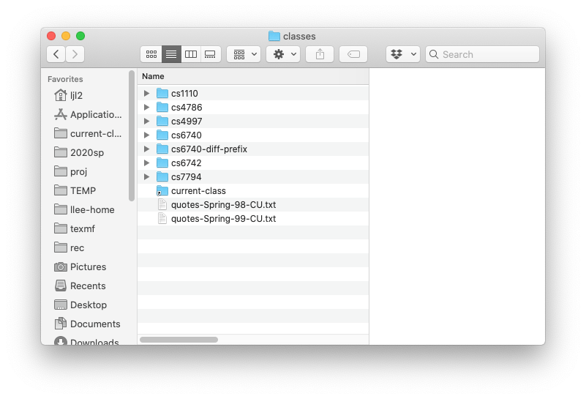The width and height of the screenshot is (586, 399).
Task: Expand the cs1110 folder disclosure triangle
Action: pos(146,94)
